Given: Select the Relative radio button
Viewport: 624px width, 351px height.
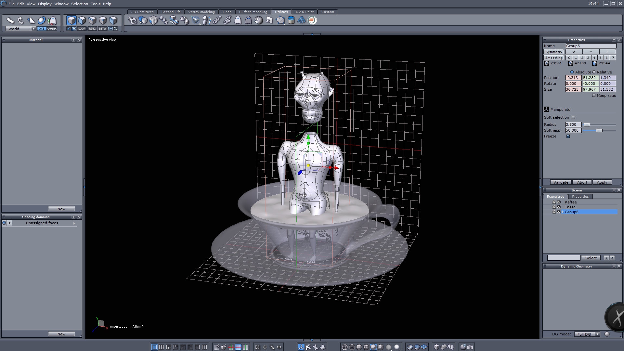Looking at the screenshot, I should [594, 72].
